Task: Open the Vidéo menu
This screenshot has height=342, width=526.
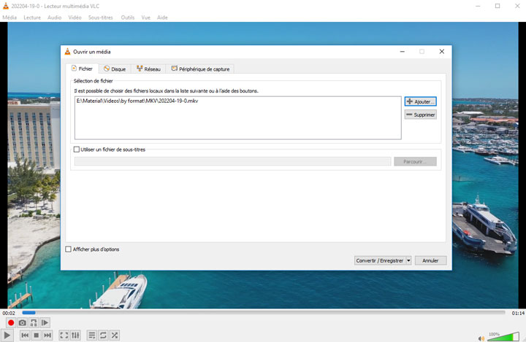Action: tap(75, 18)
